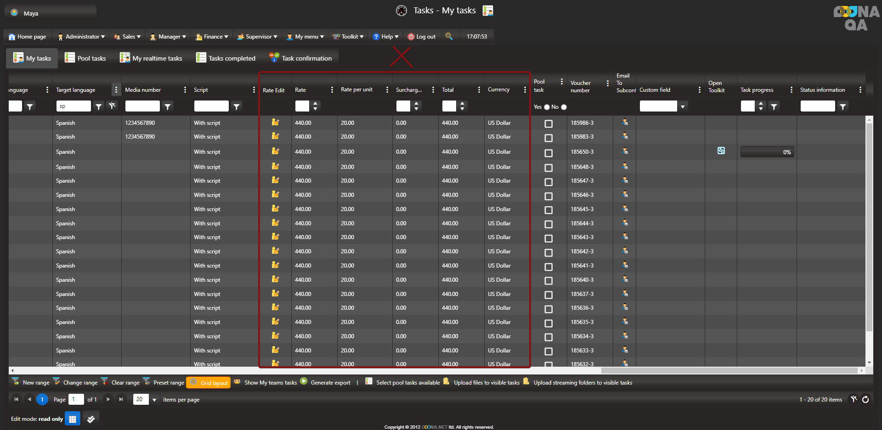Open Toolkit icon in voucher 185650-3 row

[x=721, y=151]
